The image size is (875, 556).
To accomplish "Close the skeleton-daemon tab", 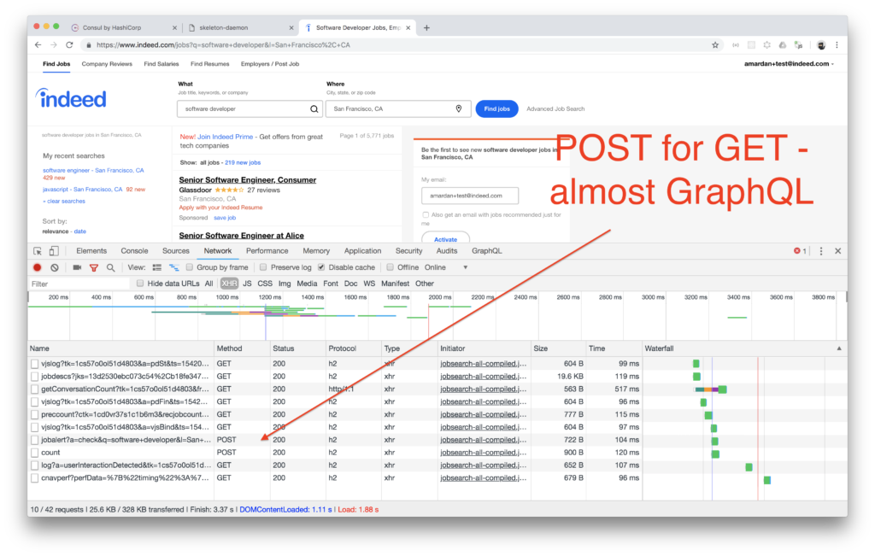I will click(291, 28).
